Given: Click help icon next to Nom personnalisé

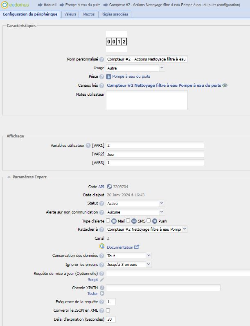Looking at the screenshot, I should (x=101, y=60).
